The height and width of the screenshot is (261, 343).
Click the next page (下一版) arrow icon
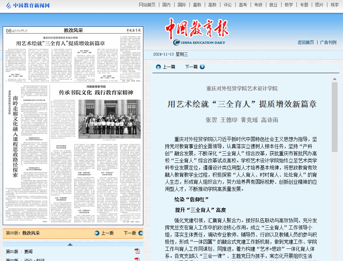click(x=141, y=233)
